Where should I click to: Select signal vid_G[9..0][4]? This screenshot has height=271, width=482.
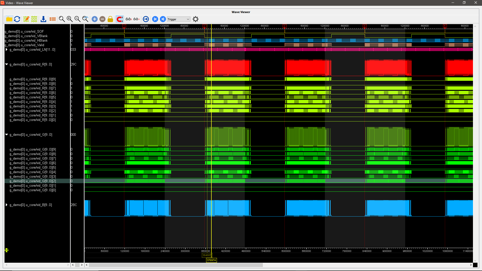tap(33, 172)
